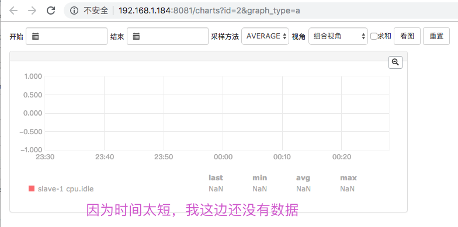This screenshot has height=227, width=458.
Task: Toggle the 求和 checkbox
Action: coord(374,36)
